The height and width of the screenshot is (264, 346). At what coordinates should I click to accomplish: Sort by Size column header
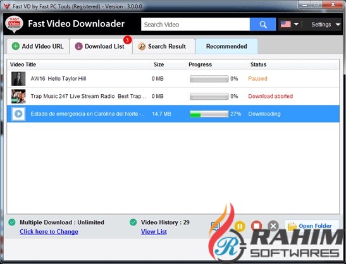[159, 64]
